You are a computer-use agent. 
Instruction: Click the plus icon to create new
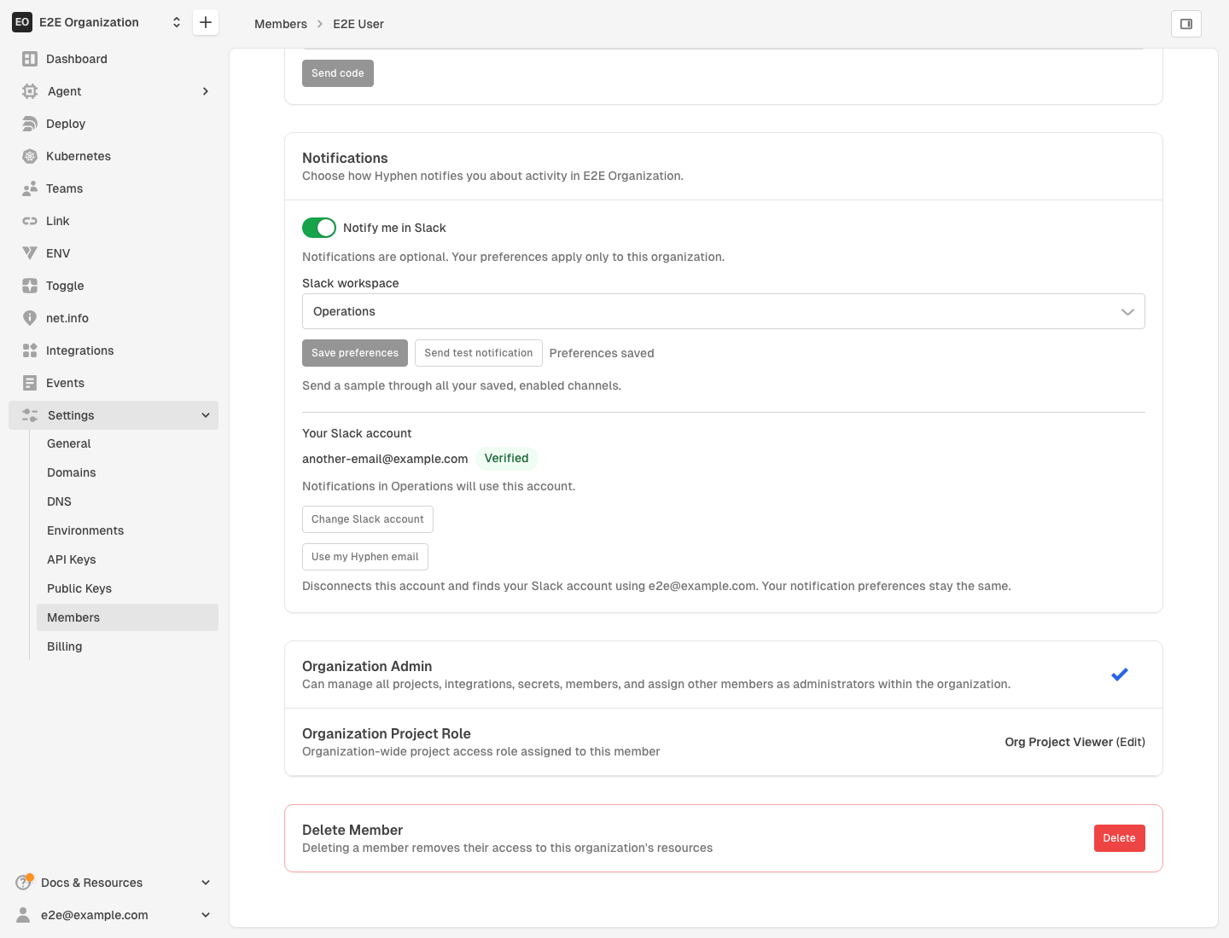[x=206, y=22]
